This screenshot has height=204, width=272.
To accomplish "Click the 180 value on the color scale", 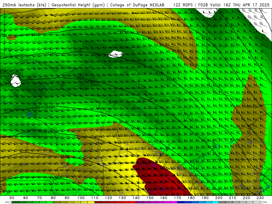I will 191,198.
